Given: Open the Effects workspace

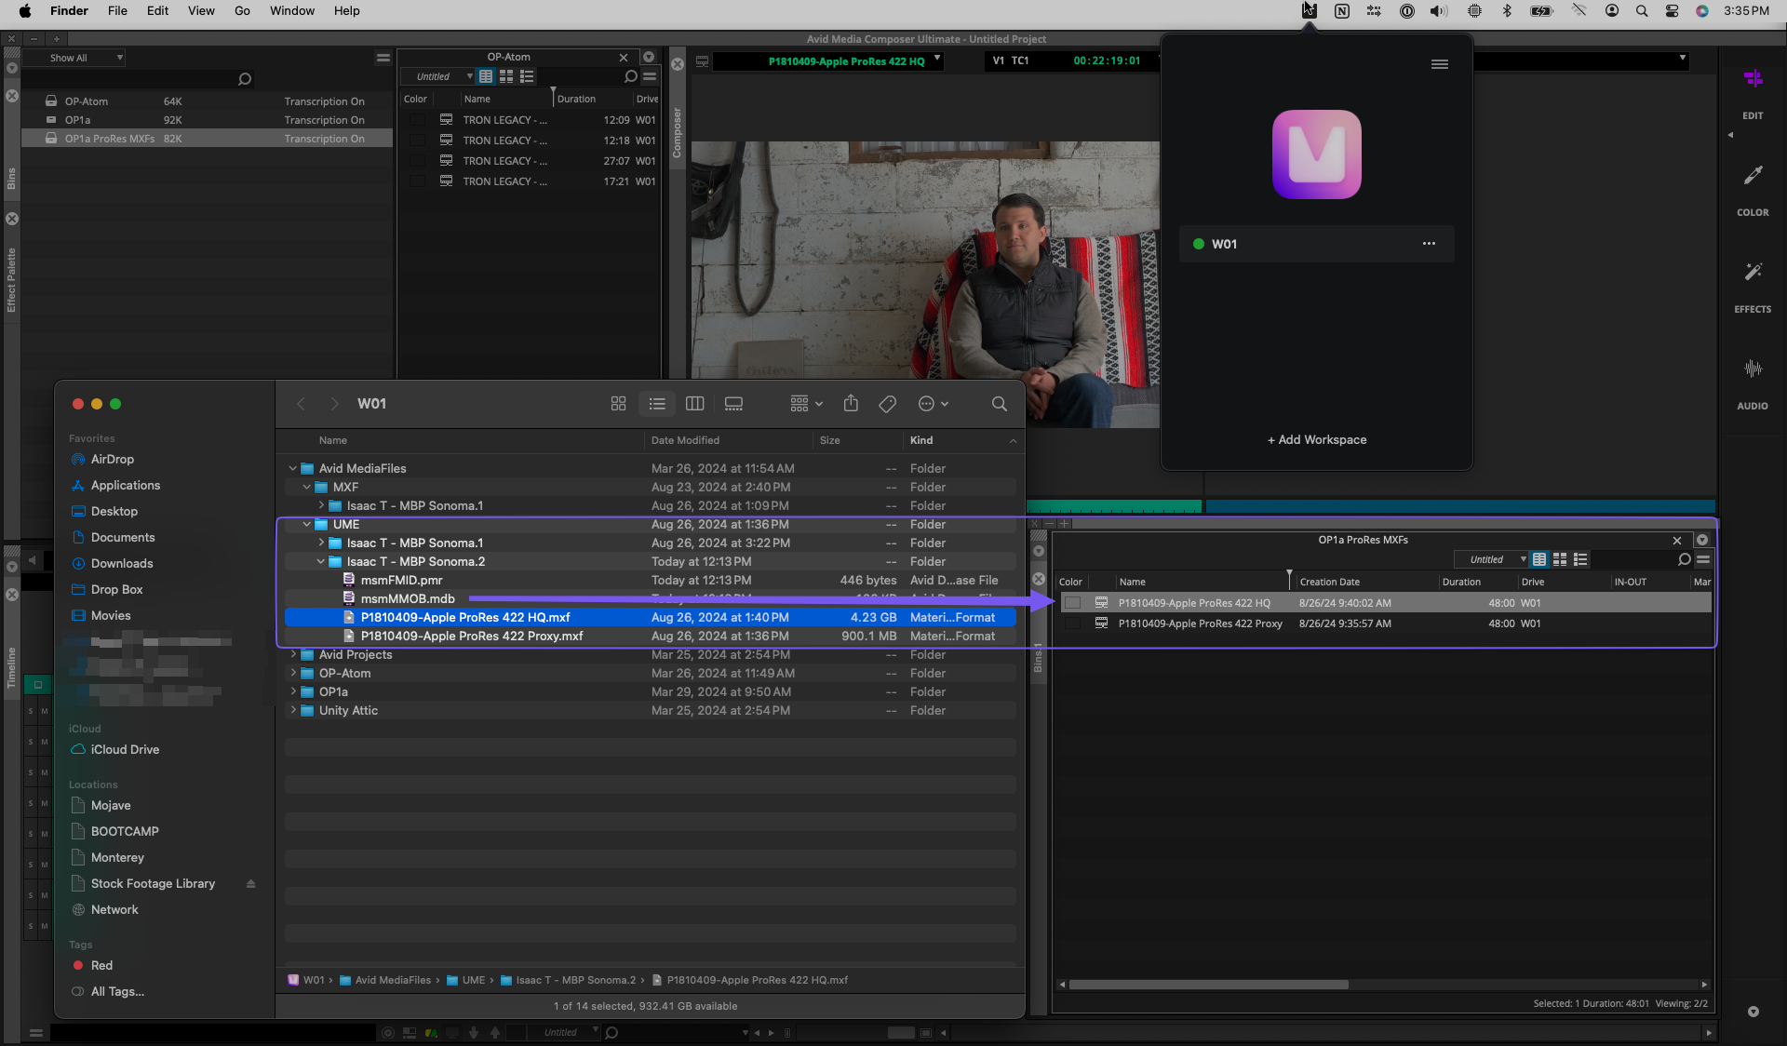Looking at the screenshot, I should click(1753, 287).
